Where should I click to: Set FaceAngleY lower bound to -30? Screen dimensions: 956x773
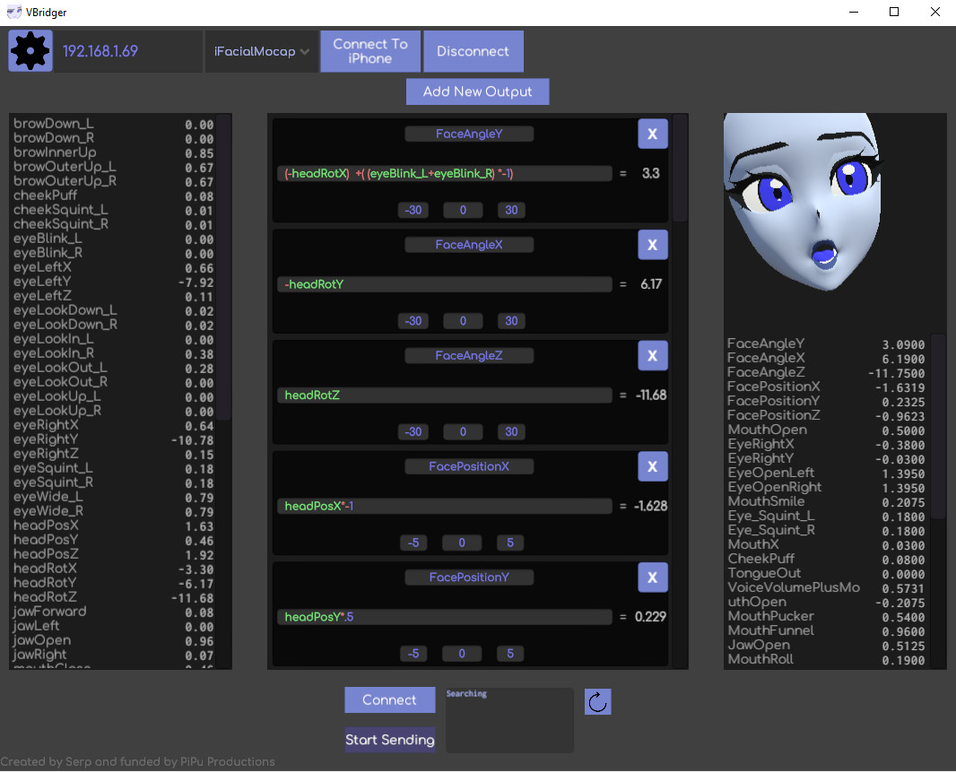[413, 210]
